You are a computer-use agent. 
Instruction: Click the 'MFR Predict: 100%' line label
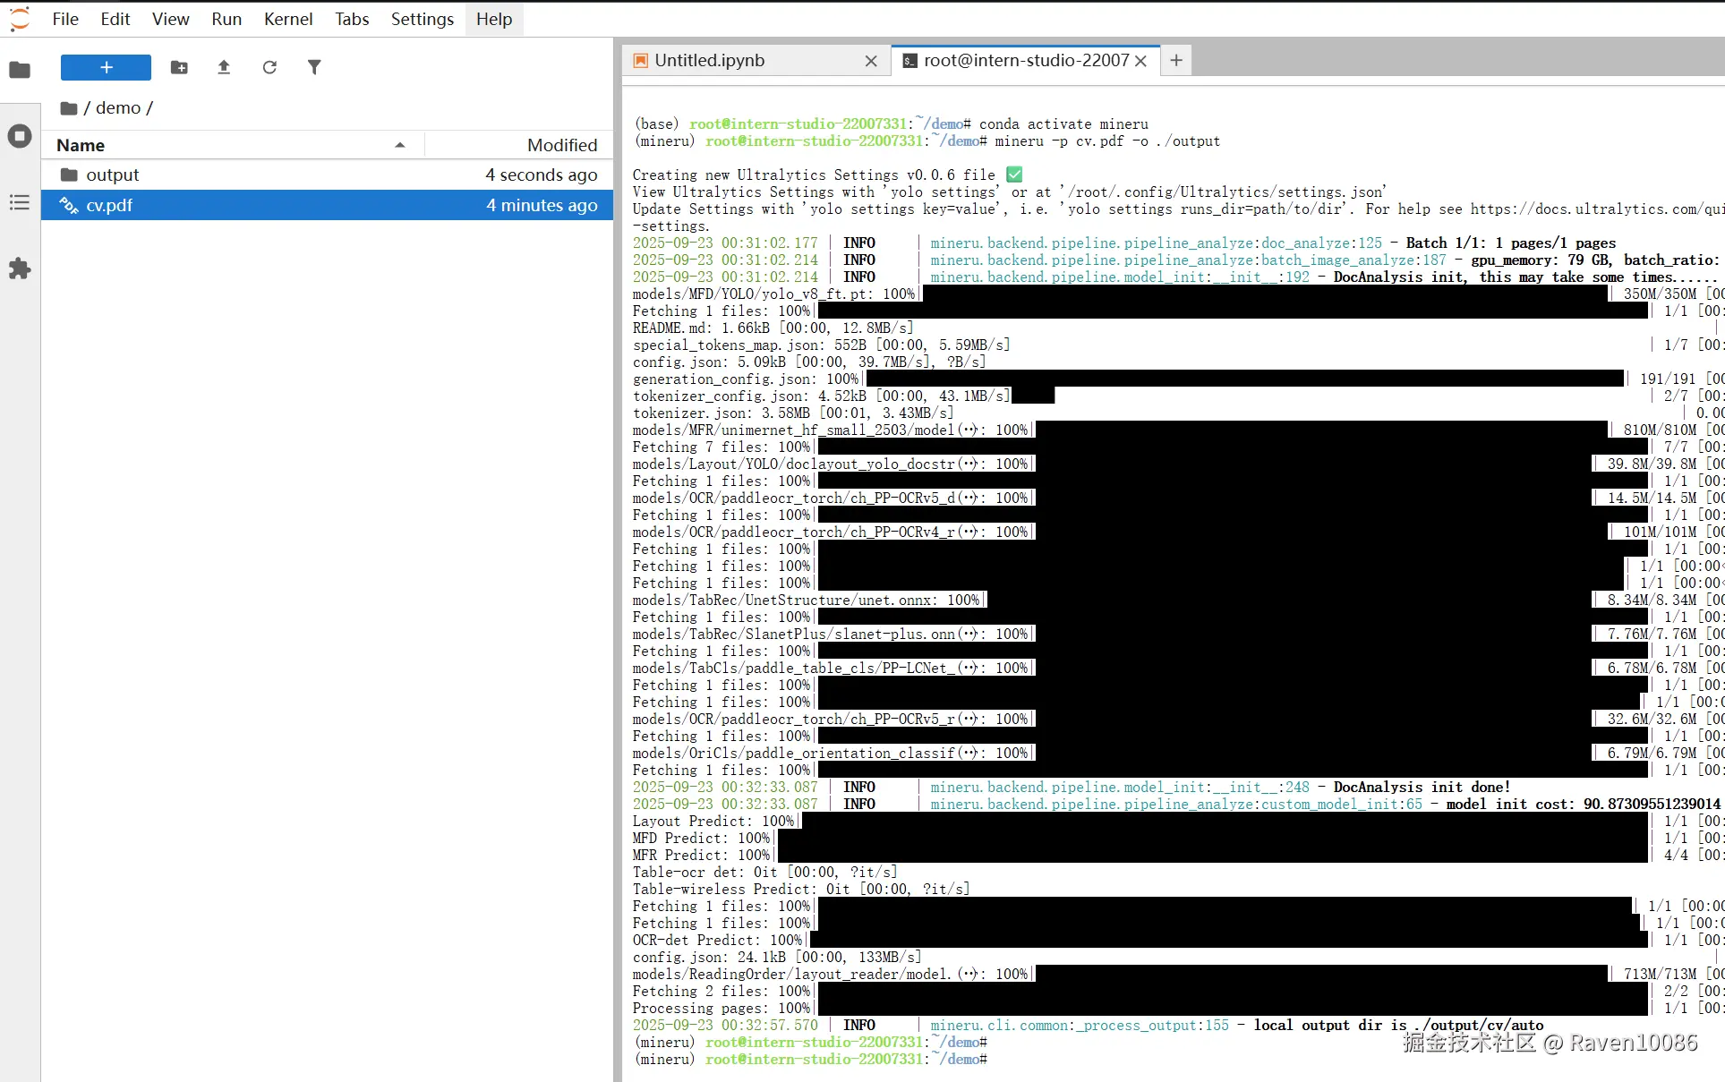pyautogui.click(x=701, y=856)
